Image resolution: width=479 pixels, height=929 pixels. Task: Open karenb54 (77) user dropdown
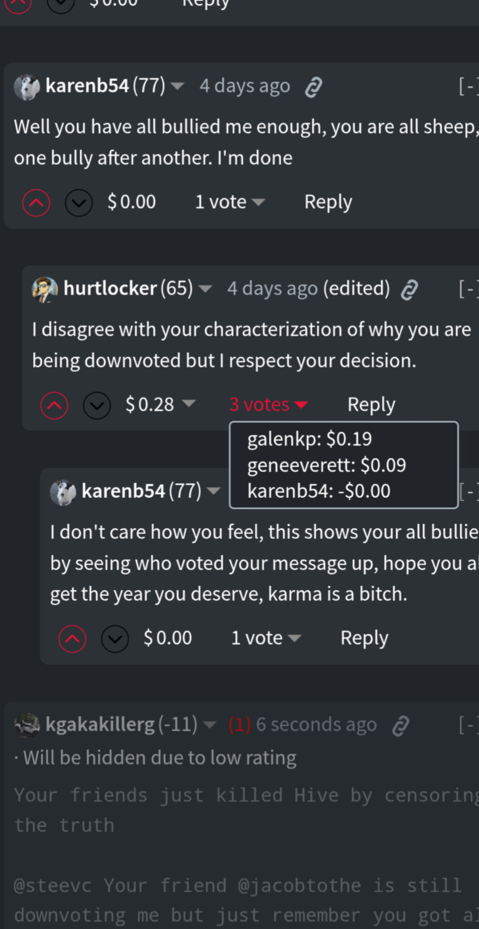coord(177,86)
